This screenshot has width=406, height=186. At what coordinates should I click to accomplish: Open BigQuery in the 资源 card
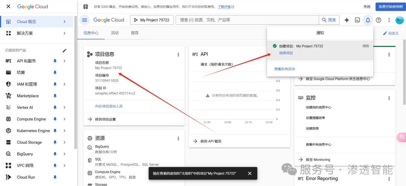point(102,147)
